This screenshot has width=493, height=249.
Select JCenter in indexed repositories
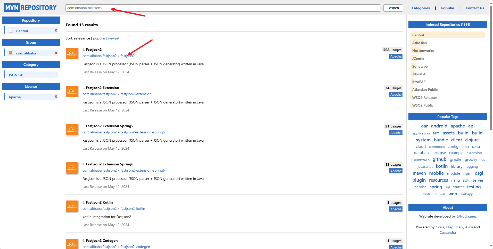(418, 59)
